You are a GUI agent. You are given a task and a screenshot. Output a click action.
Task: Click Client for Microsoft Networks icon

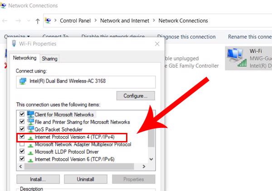tap(30, 114)
